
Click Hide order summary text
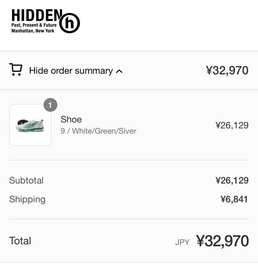71,71
